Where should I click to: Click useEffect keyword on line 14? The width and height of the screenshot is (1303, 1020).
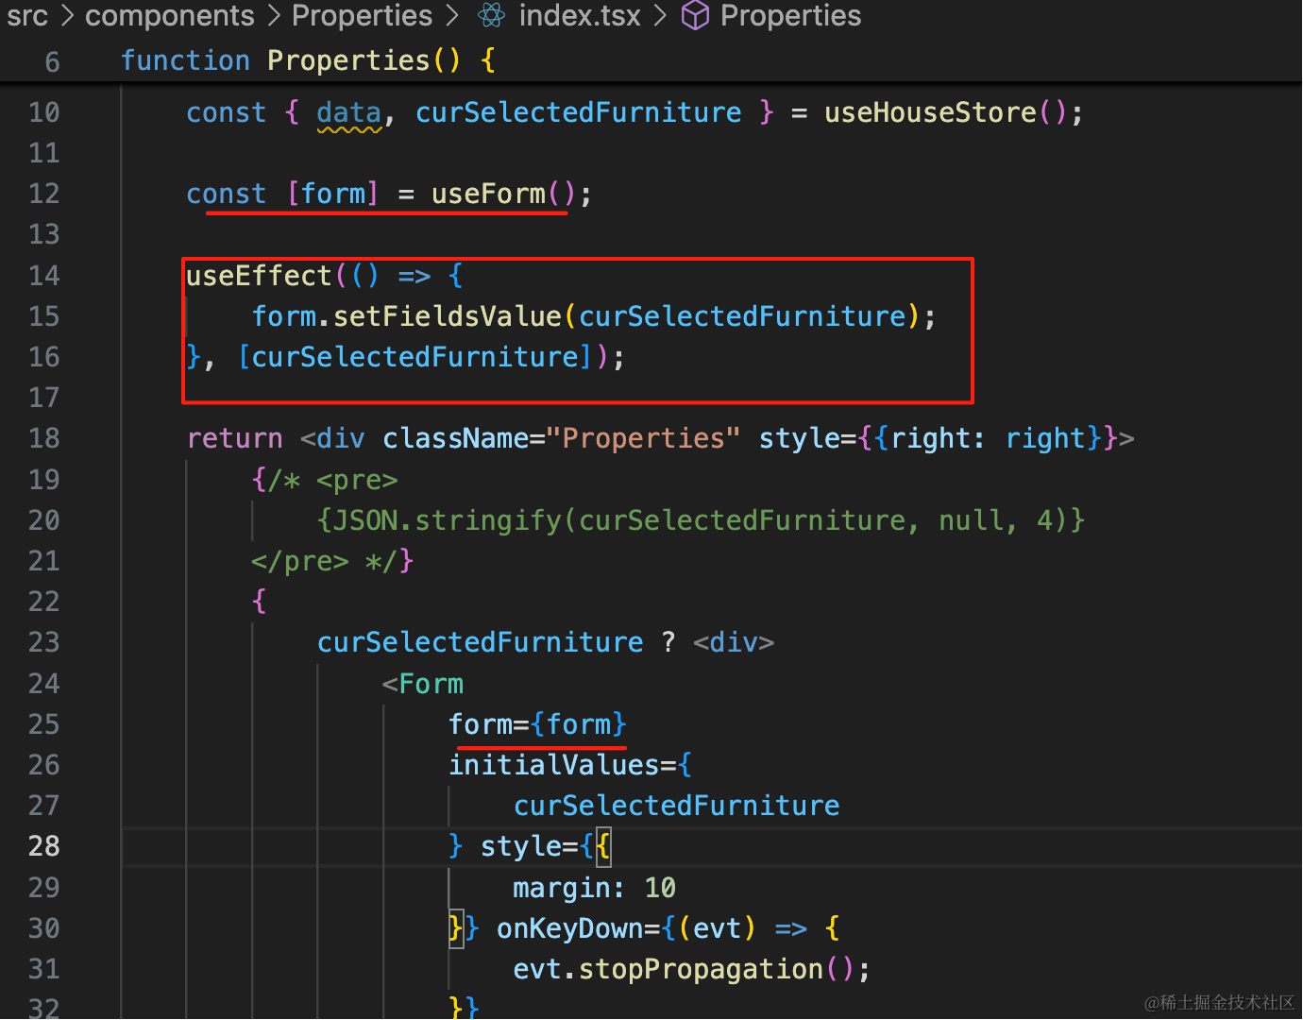click(x=259, y=276)
